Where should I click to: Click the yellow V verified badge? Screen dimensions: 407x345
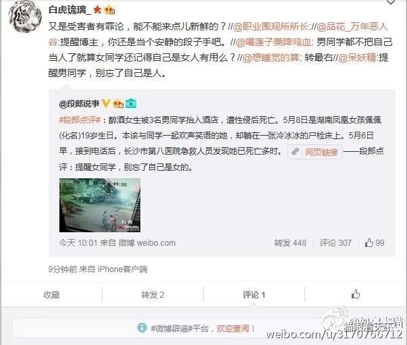coord(106,103)
